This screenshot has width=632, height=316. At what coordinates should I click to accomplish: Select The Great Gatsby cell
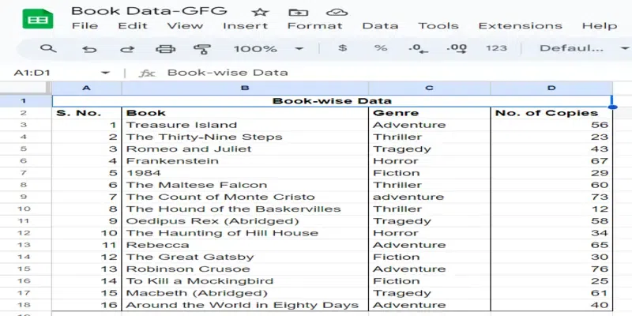click(x=245, y=258)
